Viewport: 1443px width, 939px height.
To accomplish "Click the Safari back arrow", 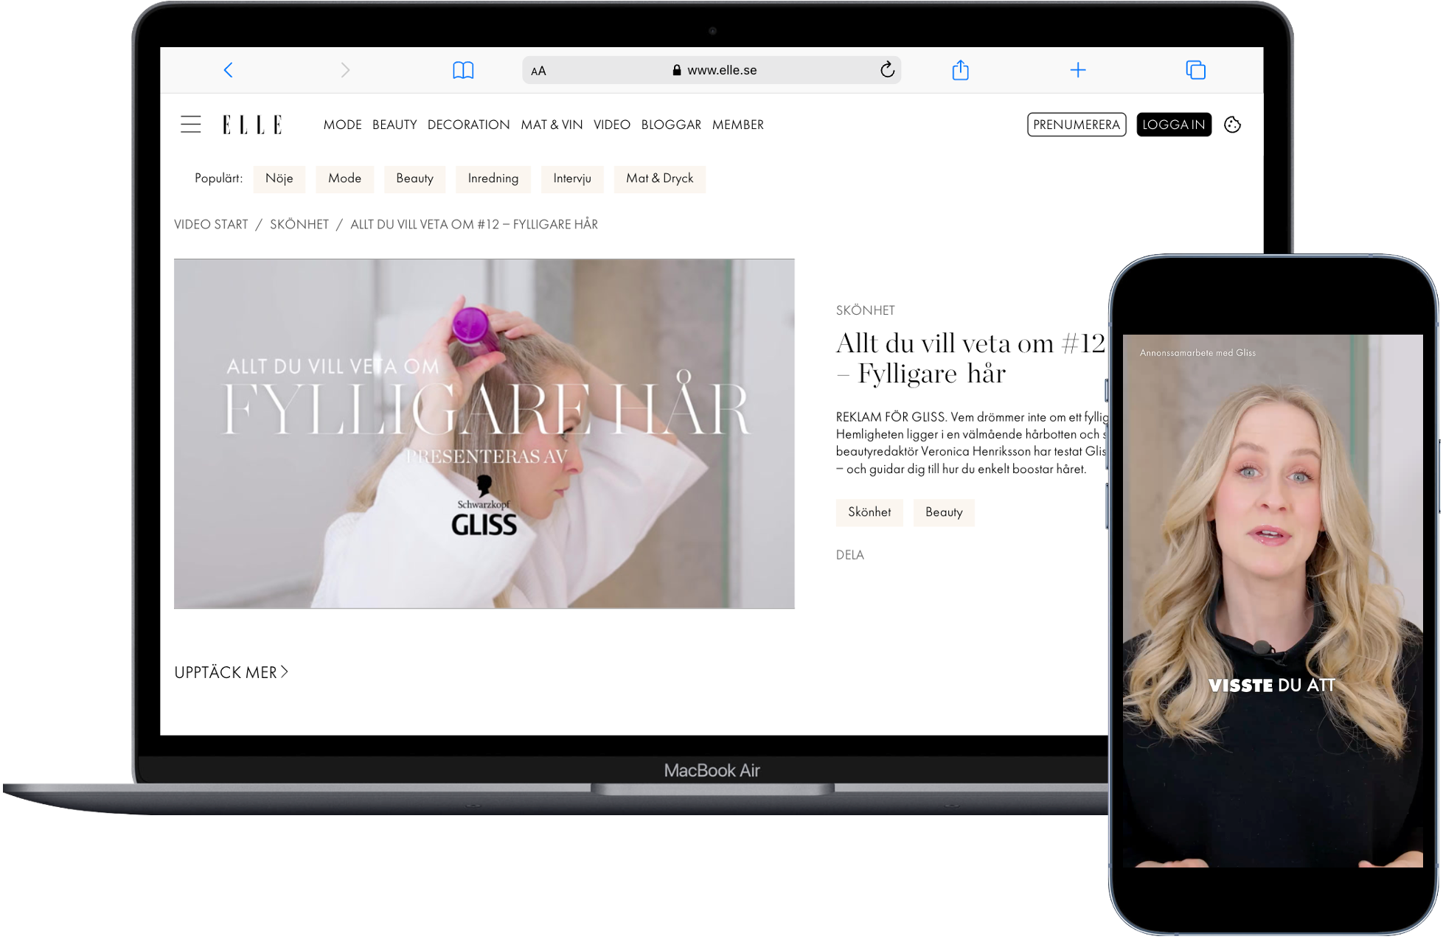I will click(228, 70).
